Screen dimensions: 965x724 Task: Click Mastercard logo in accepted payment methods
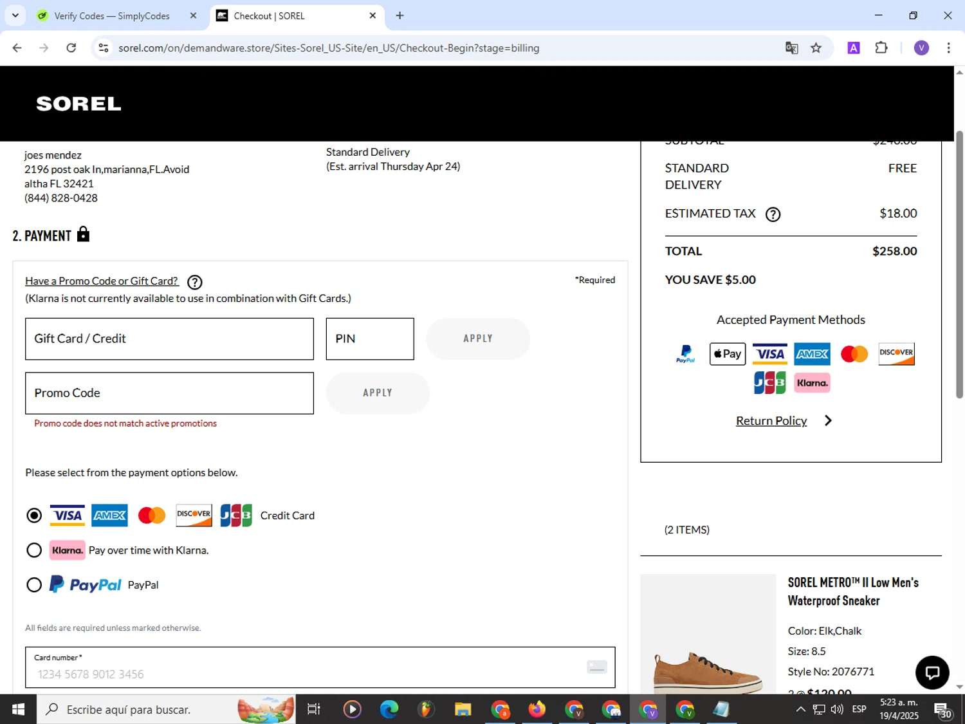pyautogui.click(x=854, y=354)
